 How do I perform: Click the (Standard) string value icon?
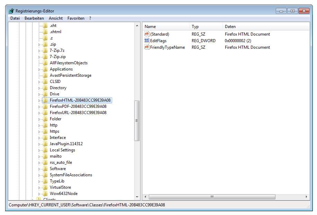coord(147,34)
